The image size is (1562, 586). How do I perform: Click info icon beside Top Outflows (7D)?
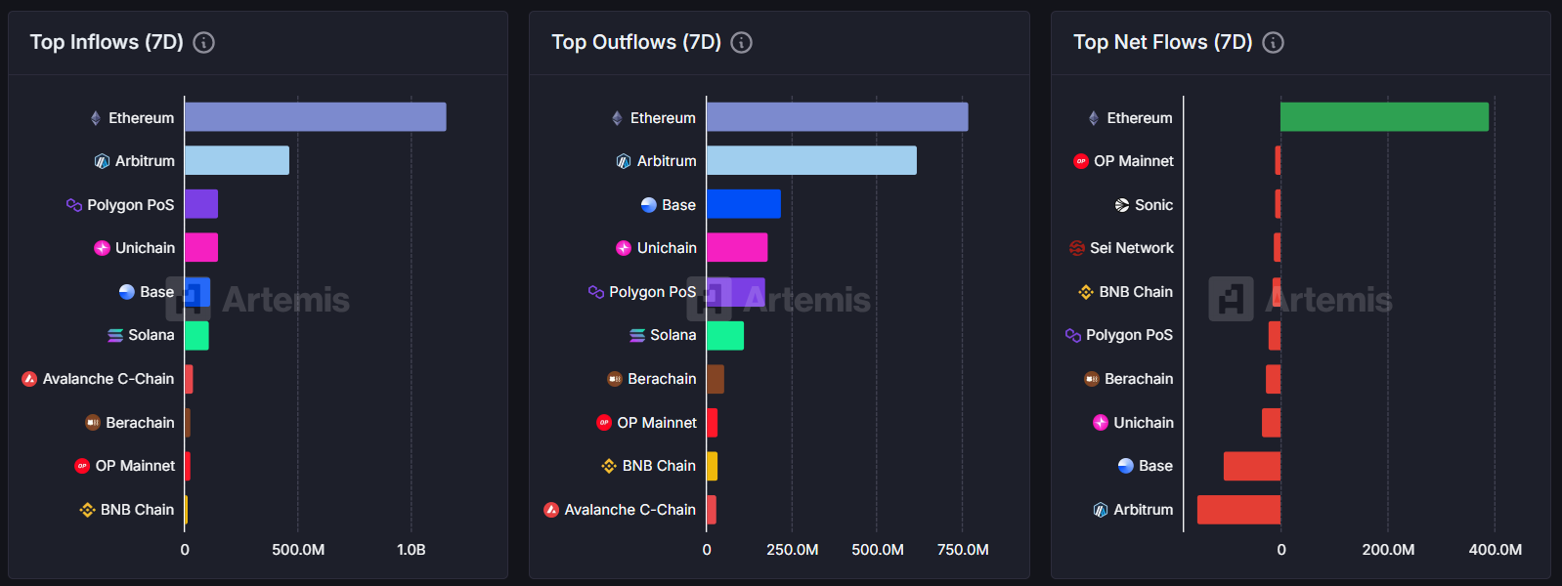click(x=742, y=42)
